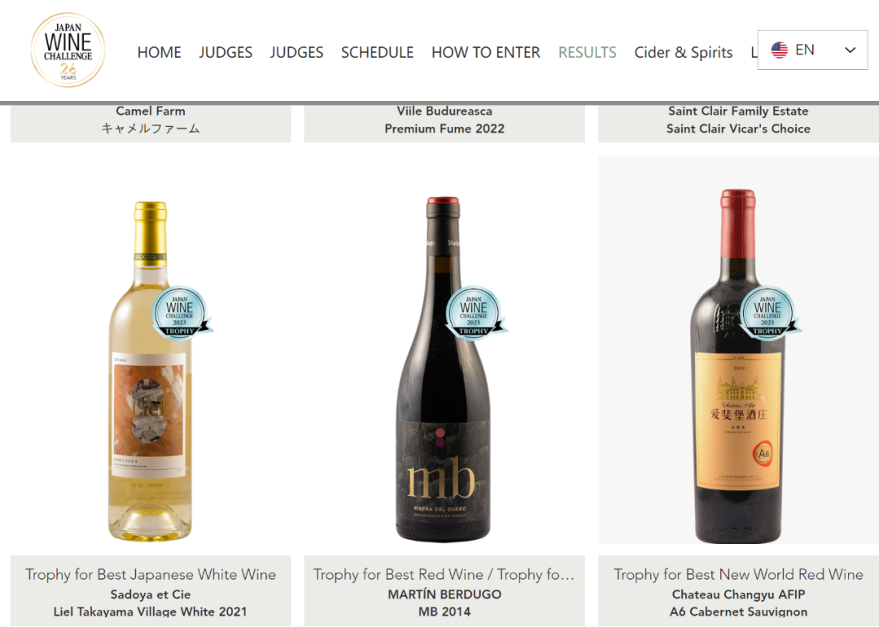
Task: Select SCHEDULE in the navigation
Action: coord(378,52)
